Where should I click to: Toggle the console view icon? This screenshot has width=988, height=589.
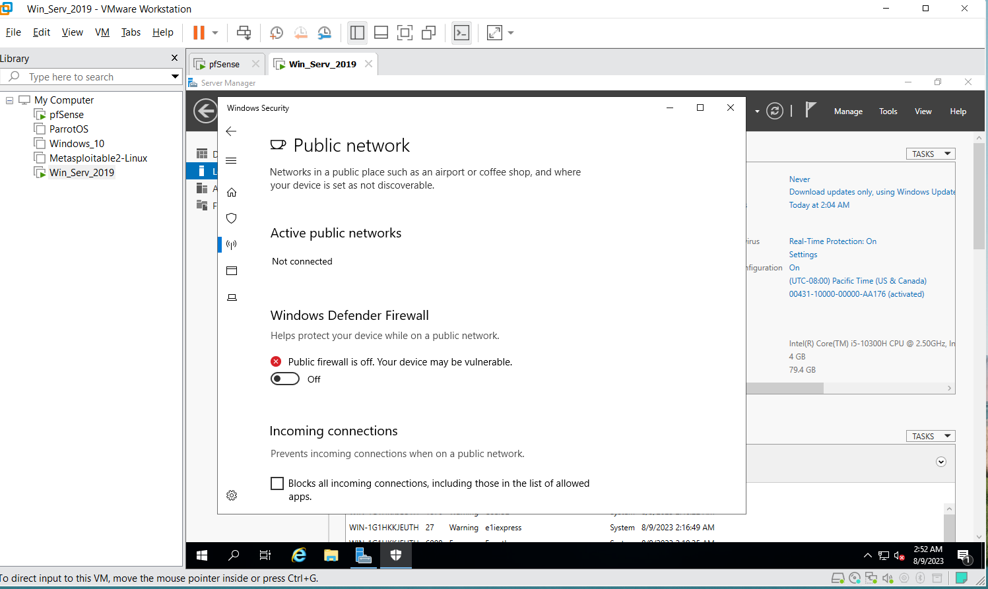click(462, 32)
